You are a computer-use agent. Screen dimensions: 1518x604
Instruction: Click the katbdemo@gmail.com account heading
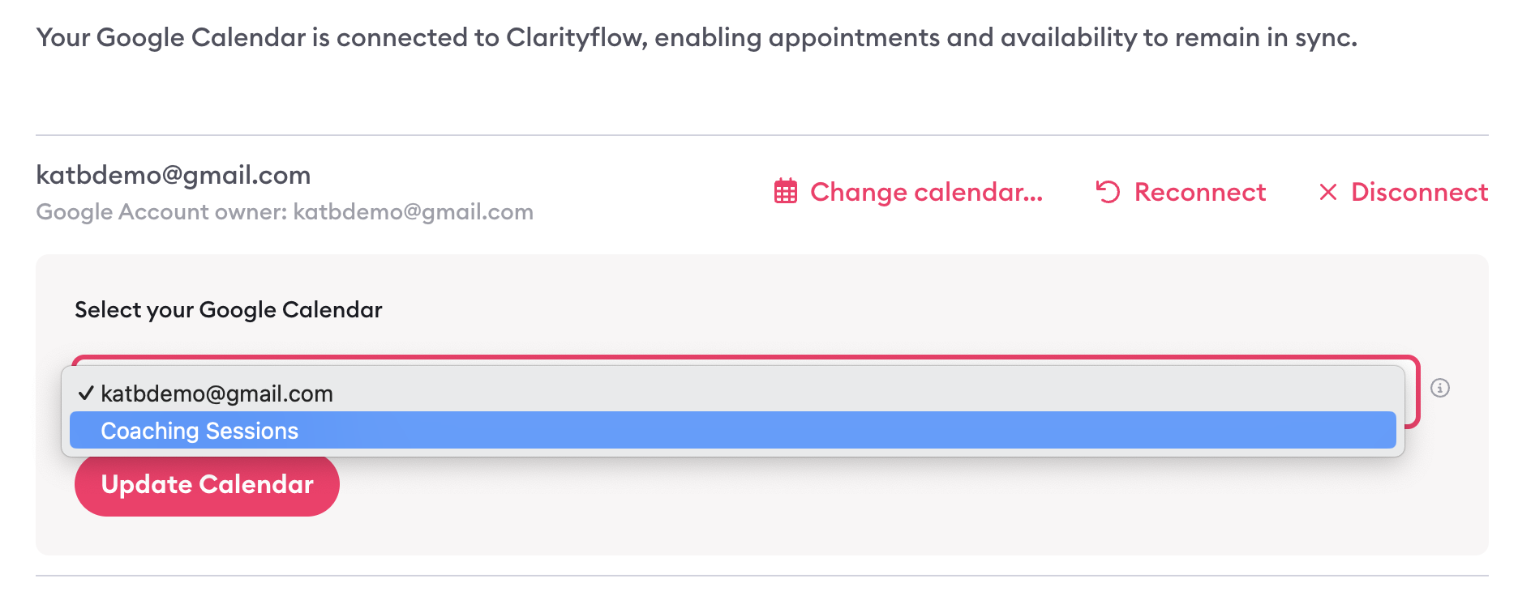[x=174, y=175]
